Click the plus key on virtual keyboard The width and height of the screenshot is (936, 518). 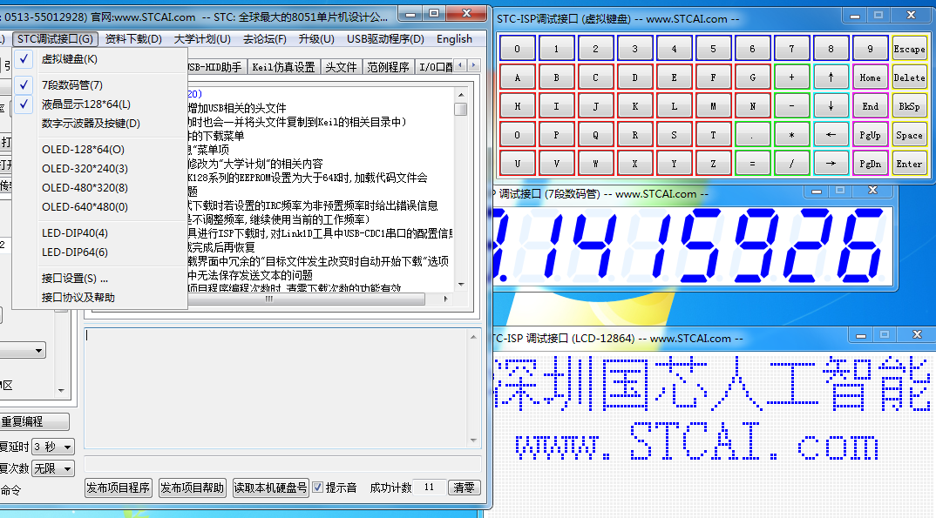(x=791, y=77)
